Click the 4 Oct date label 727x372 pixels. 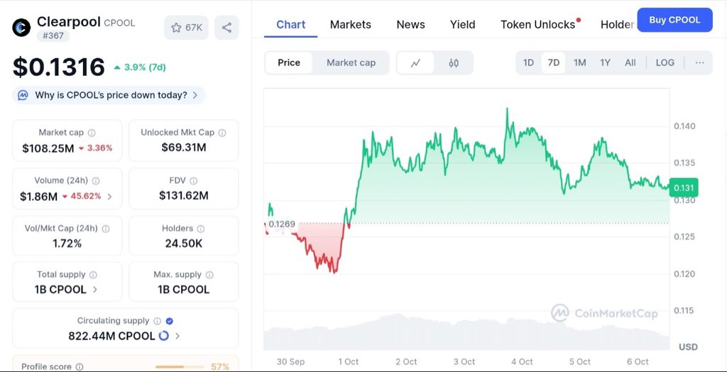point(522,362)
